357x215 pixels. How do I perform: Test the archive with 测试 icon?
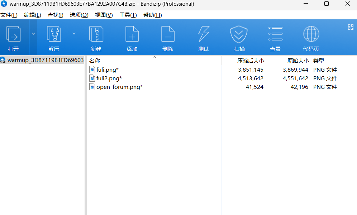pos(203,37)
